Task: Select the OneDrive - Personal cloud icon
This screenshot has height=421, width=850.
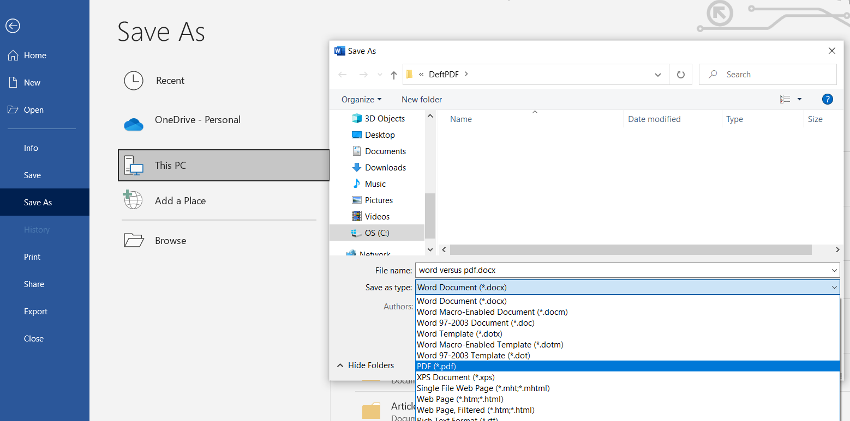Action: [134, 125]
